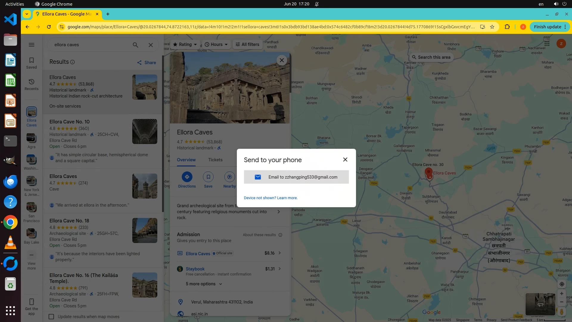Viewport: 572px width, 322px height.
Task: Enable Update results when map moves
Action: (51, 317)
